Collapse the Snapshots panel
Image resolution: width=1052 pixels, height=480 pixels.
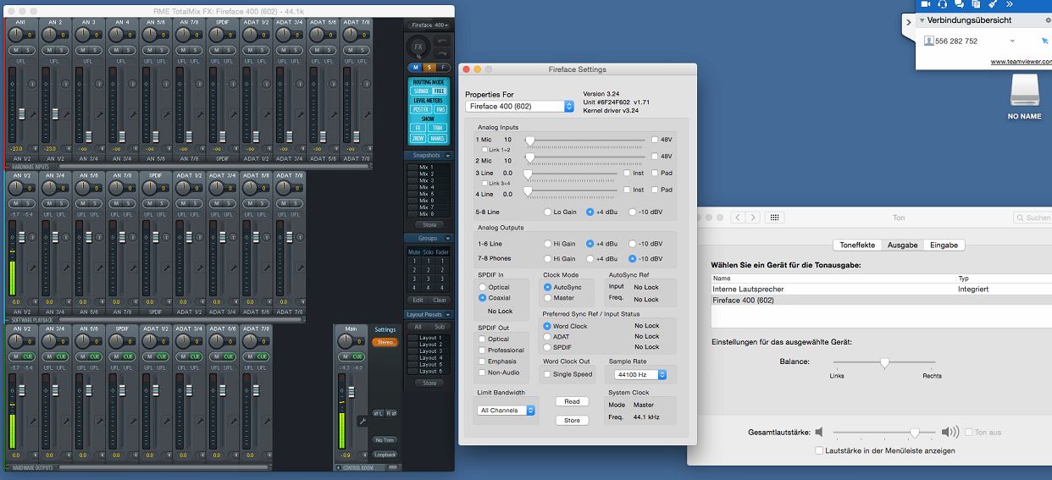(448, 156)
